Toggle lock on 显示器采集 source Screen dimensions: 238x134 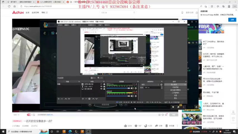104,89
